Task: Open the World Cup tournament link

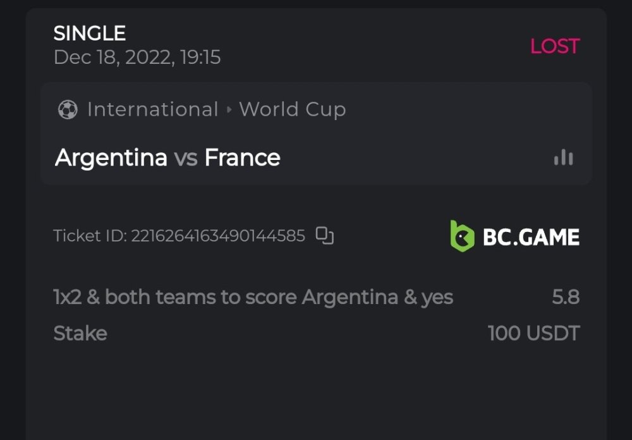Action: coord(292,109)
